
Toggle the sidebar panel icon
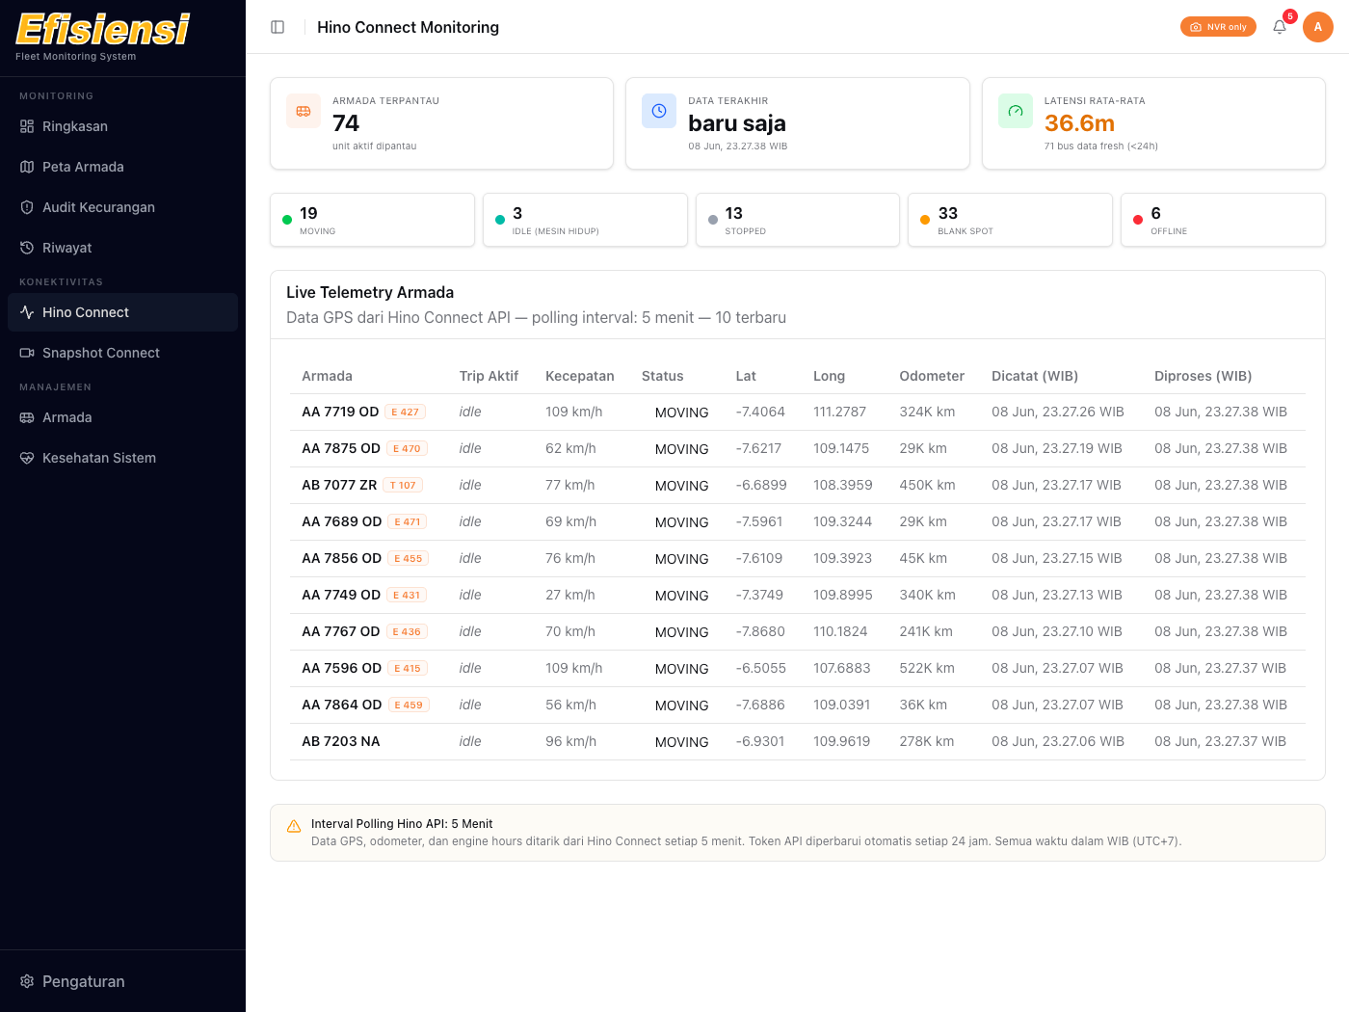pyautogui.click(x=278, y=27)
